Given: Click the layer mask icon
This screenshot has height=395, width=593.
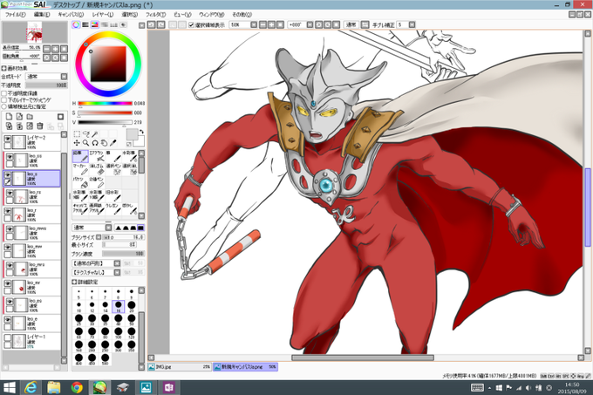Looking at the screenshot, I should [x=60, y=117].
